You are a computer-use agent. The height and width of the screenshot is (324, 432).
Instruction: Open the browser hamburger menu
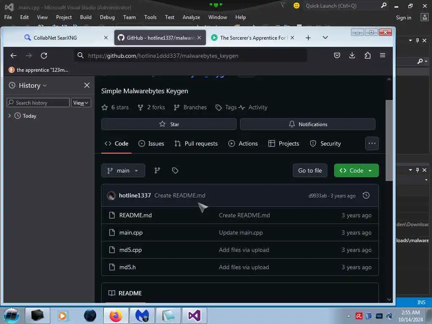tap(382, 55)
